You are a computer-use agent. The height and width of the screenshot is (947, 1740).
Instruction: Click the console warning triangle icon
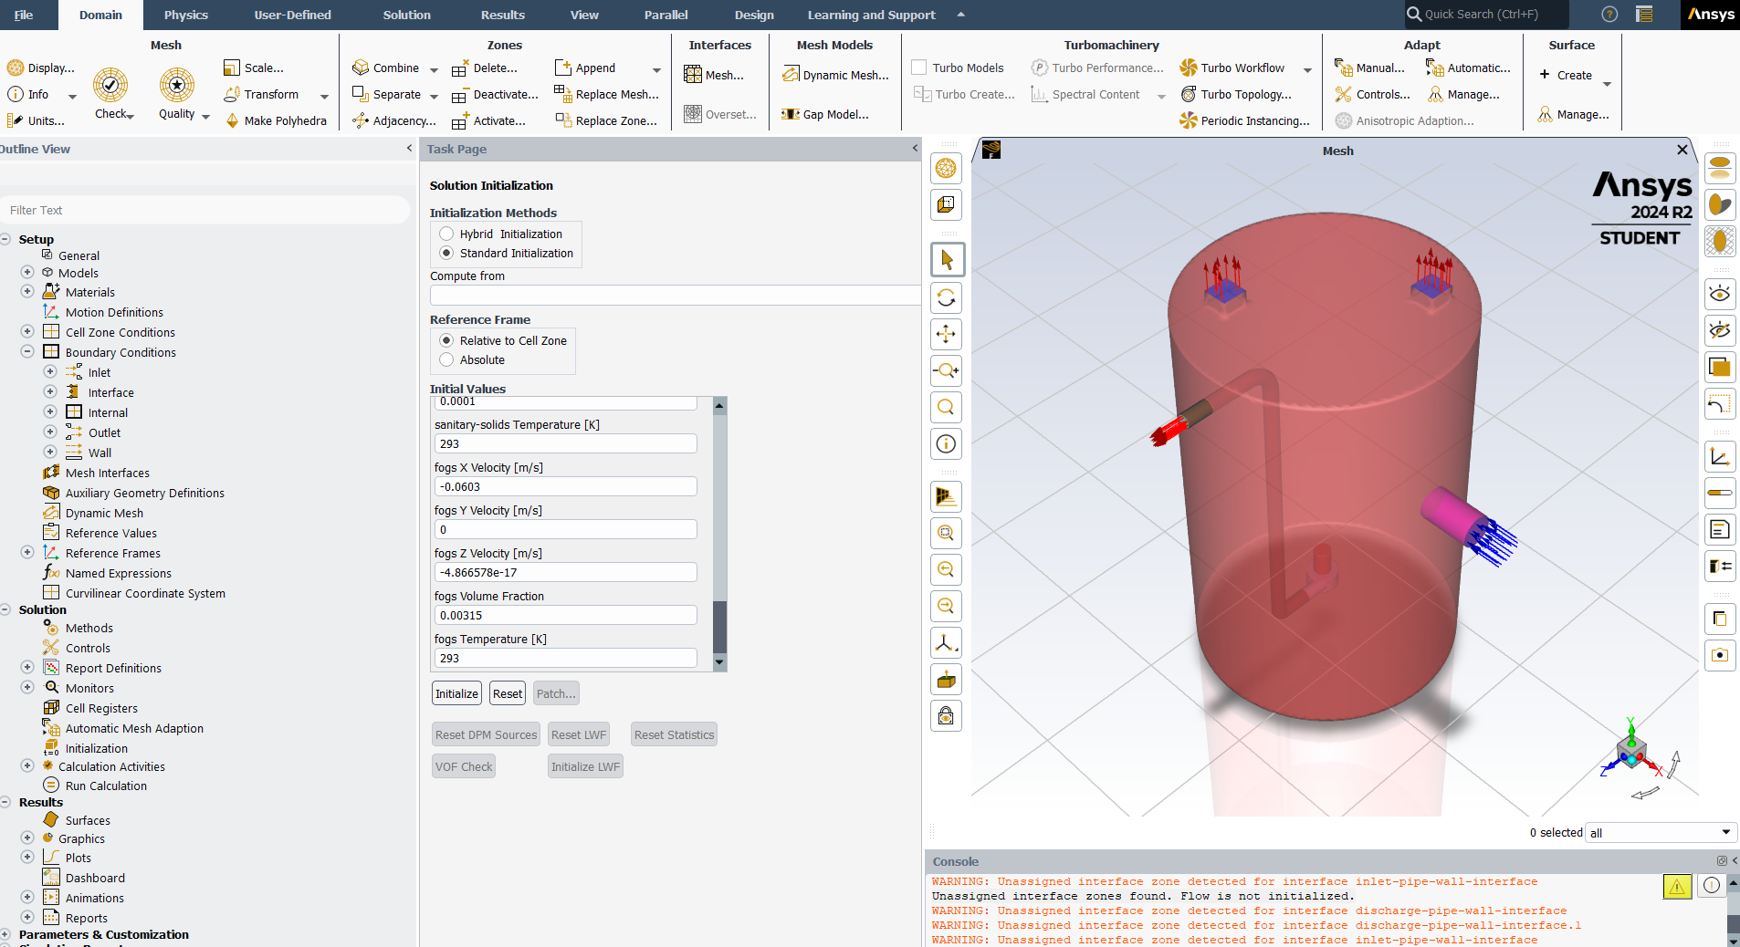1677,886
